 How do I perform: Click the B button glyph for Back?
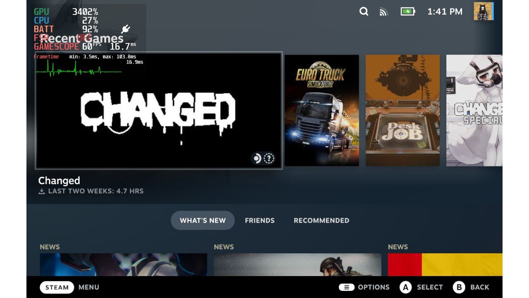459,287
